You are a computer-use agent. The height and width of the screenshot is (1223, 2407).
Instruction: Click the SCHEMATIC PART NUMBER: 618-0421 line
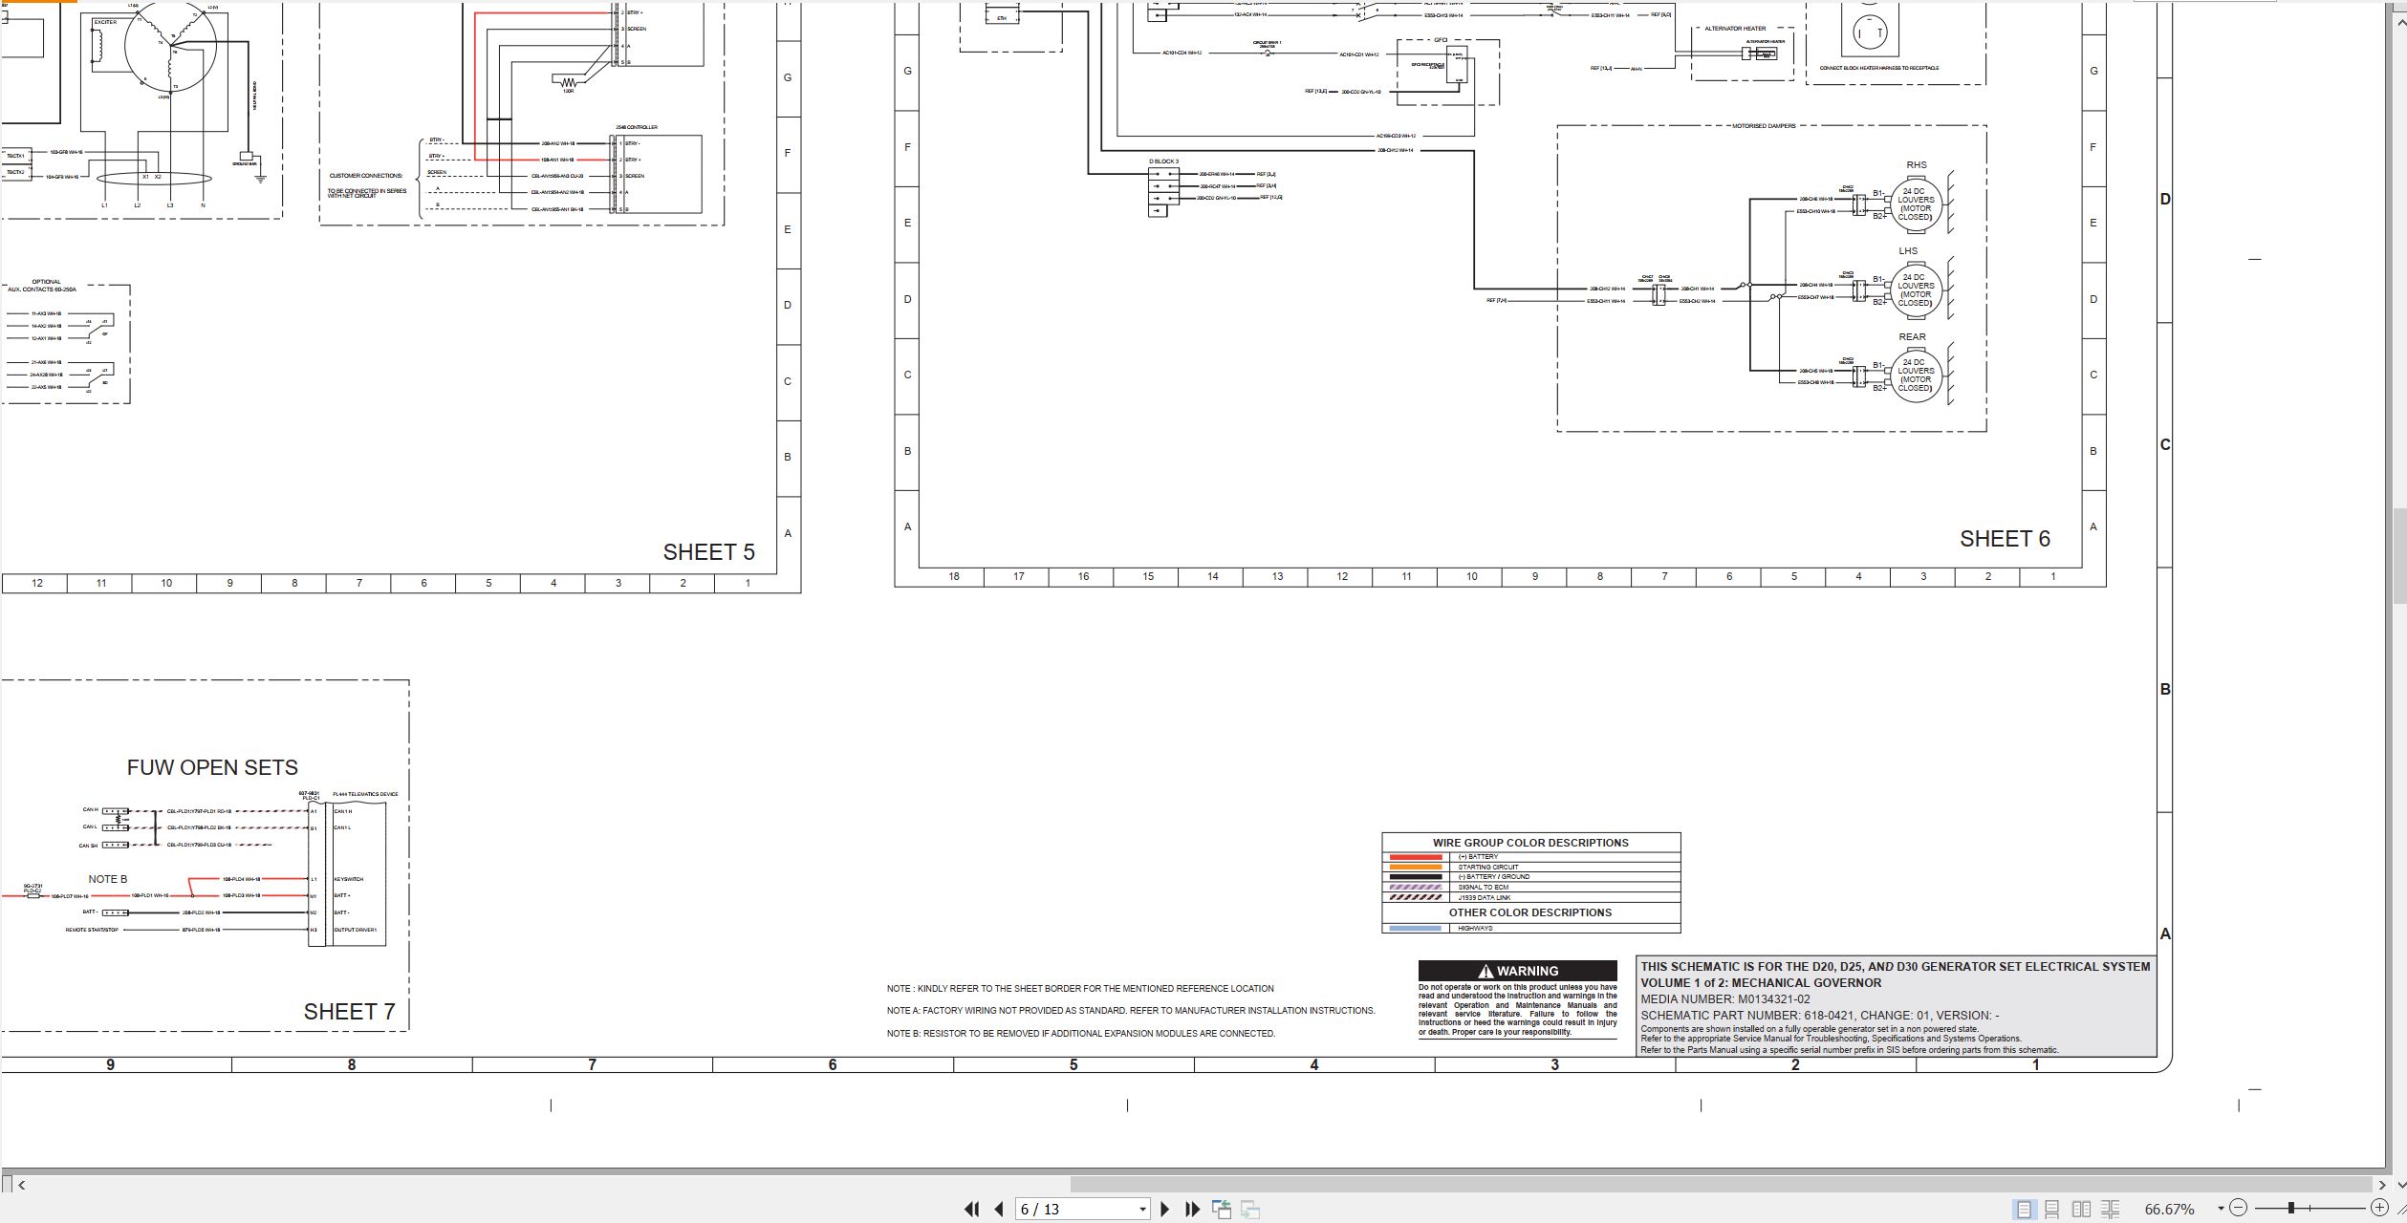(1819, 1016)
